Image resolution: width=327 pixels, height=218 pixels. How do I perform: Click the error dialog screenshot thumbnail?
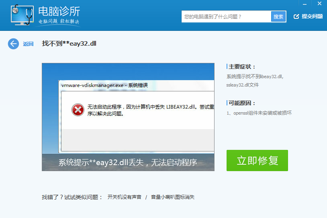pyautogui.click(x=128, y=117)
